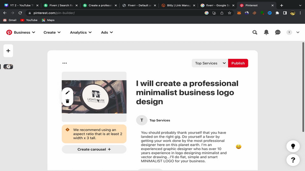This screenshot has height=171, width=305.
Task: Click the T profile circle beside Top Services
Action: point(142,120)
